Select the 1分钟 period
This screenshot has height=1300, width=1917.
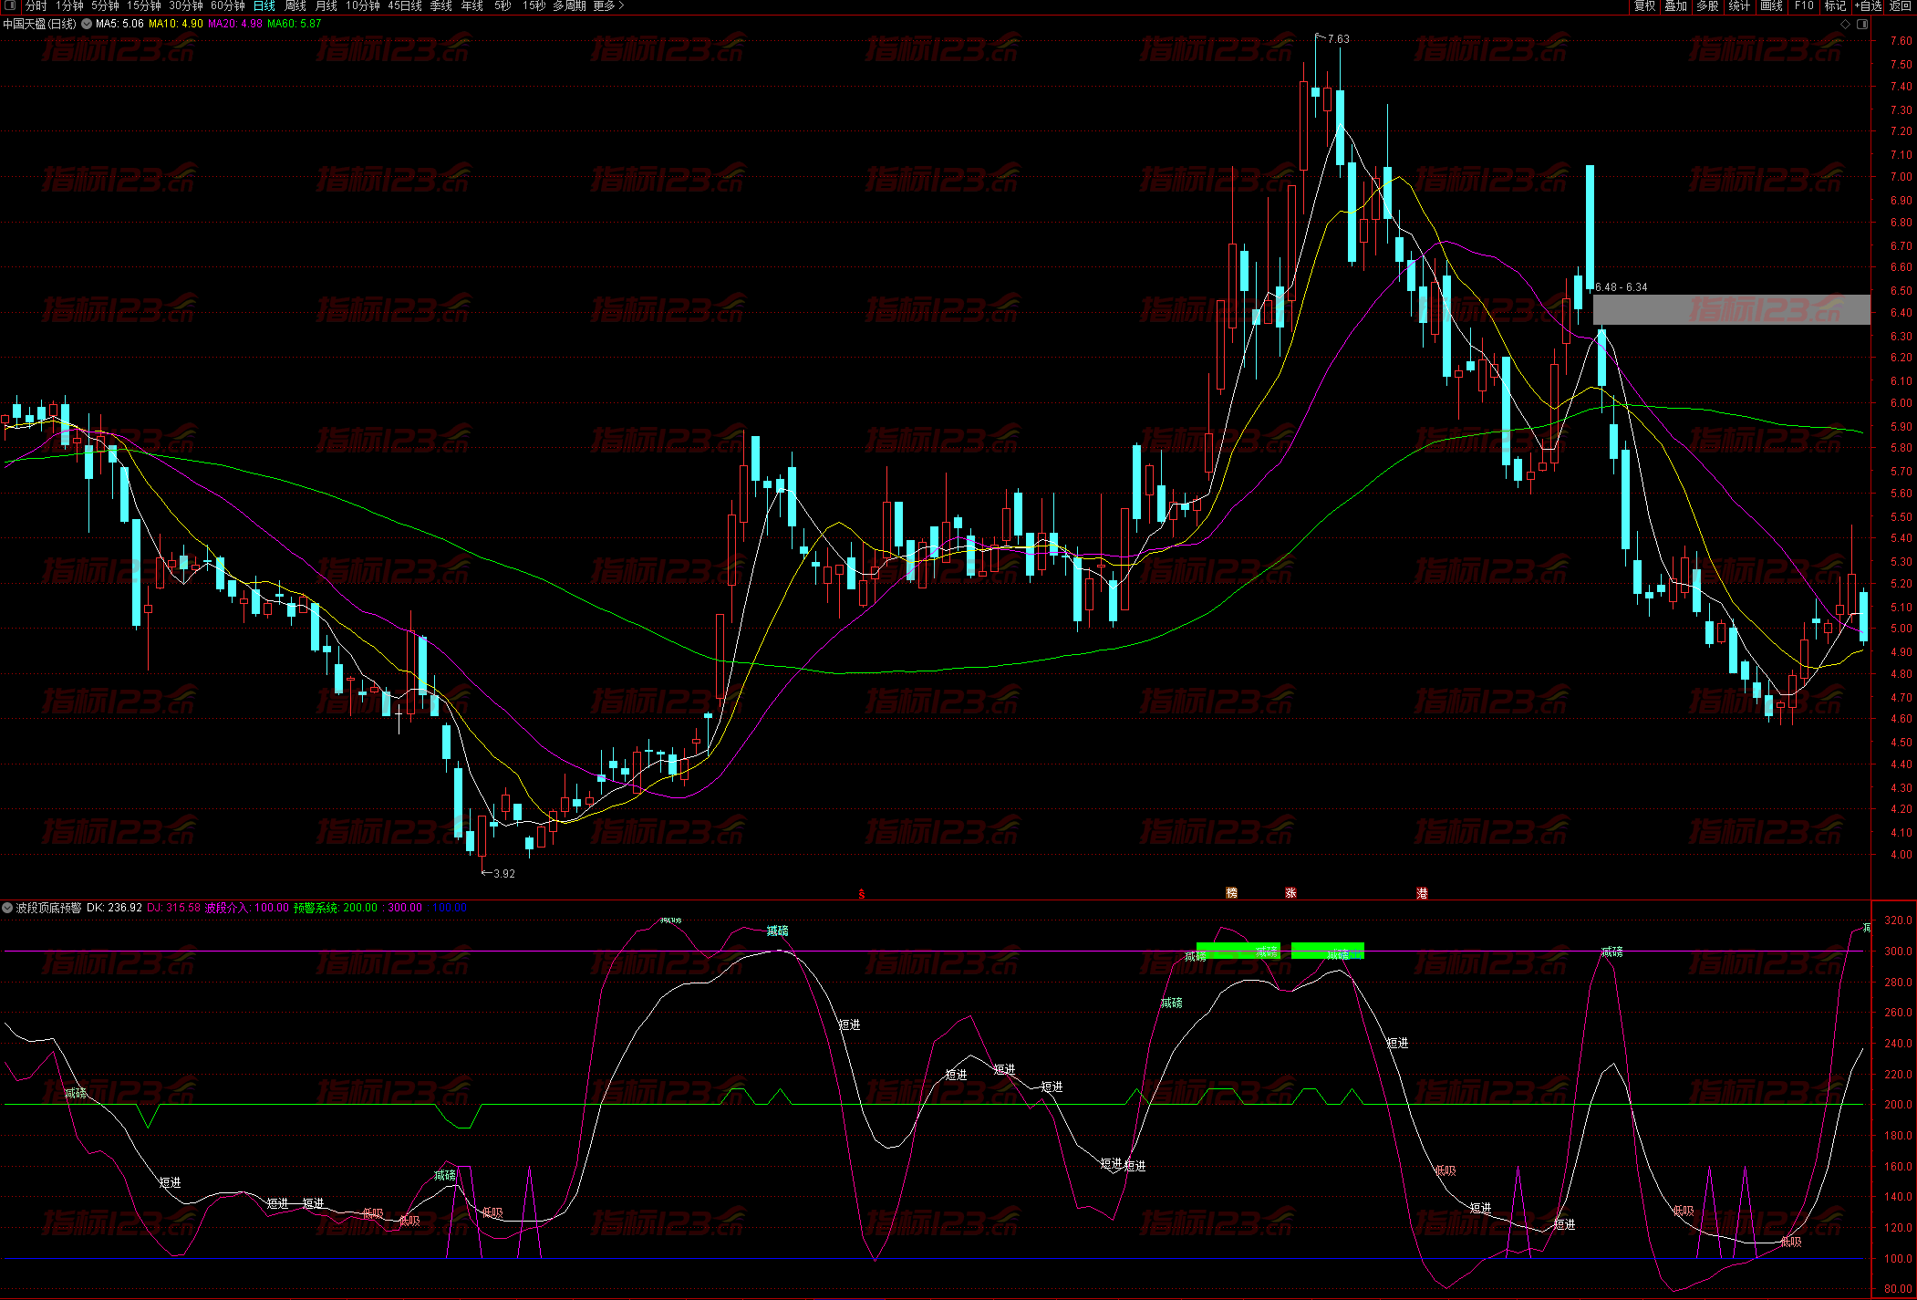[69, 6]
